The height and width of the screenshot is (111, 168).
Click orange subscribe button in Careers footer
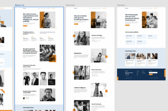(151, 74)
